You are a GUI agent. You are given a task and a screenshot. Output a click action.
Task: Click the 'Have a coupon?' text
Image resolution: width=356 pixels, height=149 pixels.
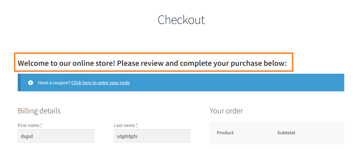(x=54, y=83)
